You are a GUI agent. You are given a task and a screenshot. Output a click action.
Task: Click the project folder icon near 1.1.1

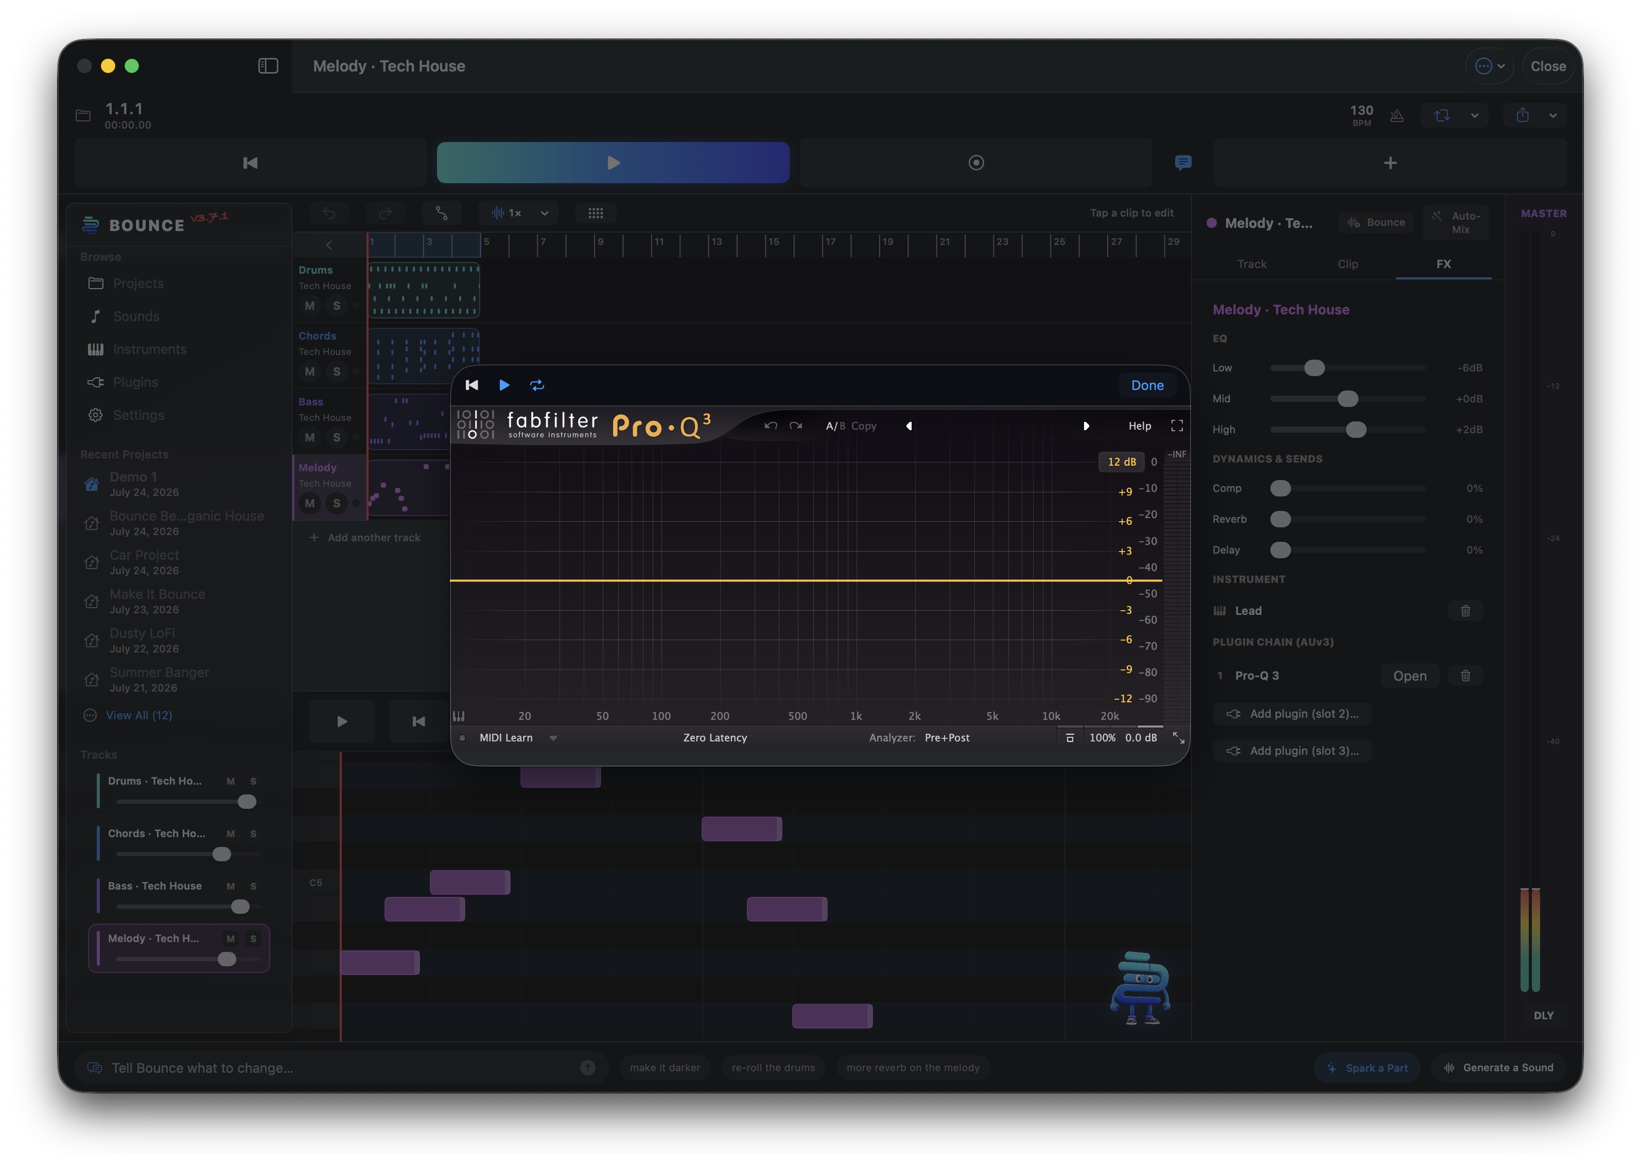[83, 116]
